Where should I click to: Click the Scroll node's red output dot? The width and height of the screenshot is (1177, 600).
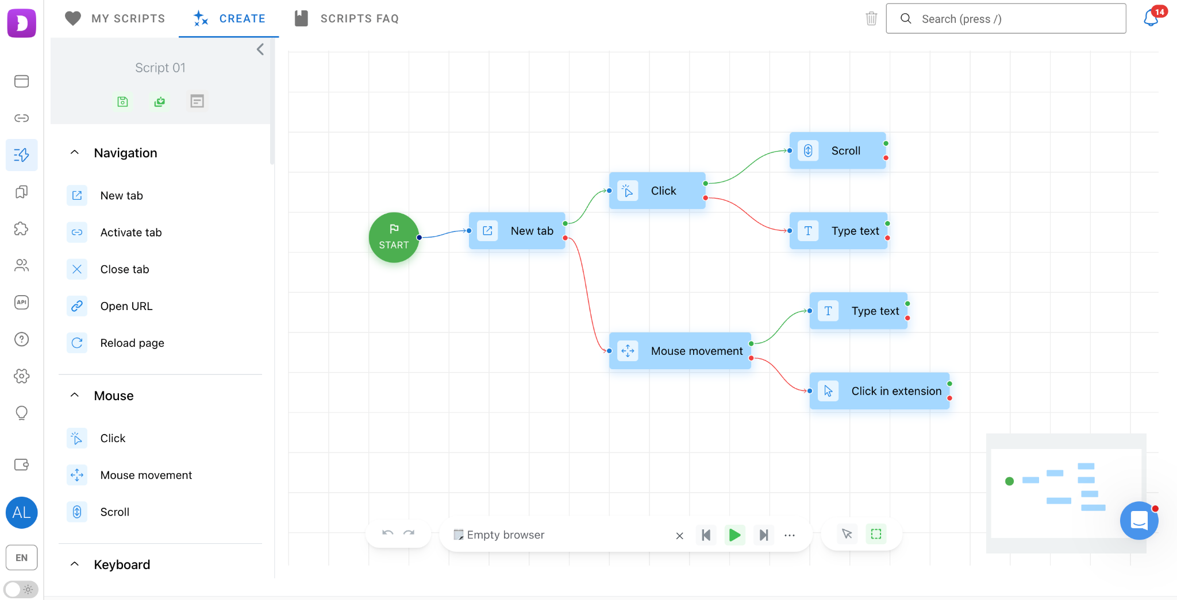pos(886,158)
